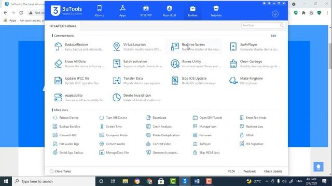Open the Accessibility tool

tap(79, 98)
